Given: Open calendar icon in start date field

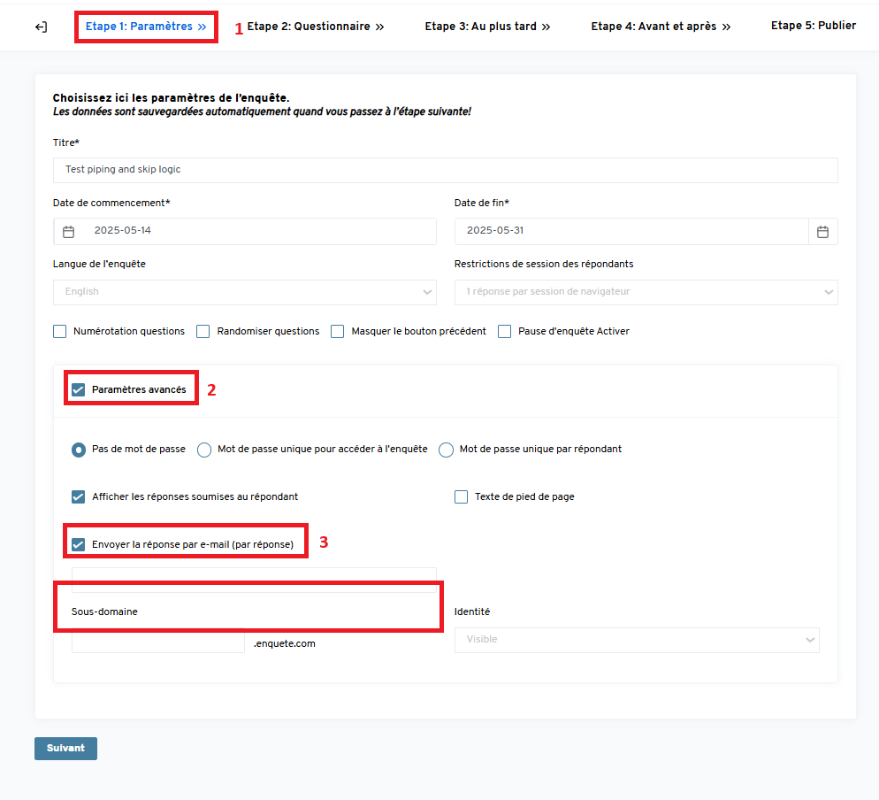Looking at the screenshot, I should [x=69, y=232].
